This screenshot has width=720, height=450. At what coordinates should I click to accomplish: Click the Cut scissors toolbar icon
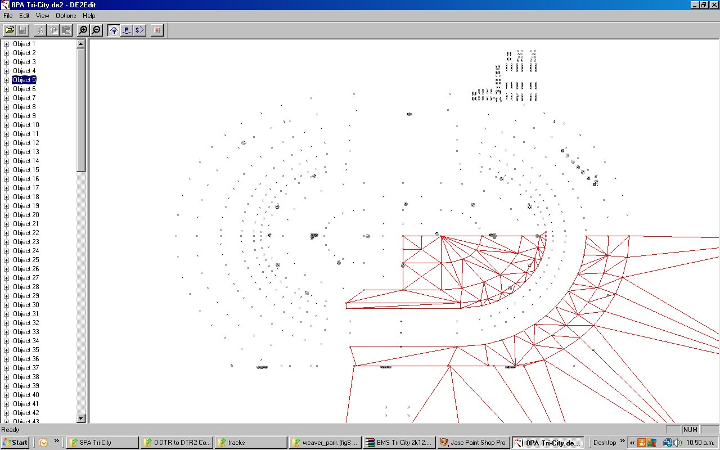pyautogui.click(x=40, y=30)
